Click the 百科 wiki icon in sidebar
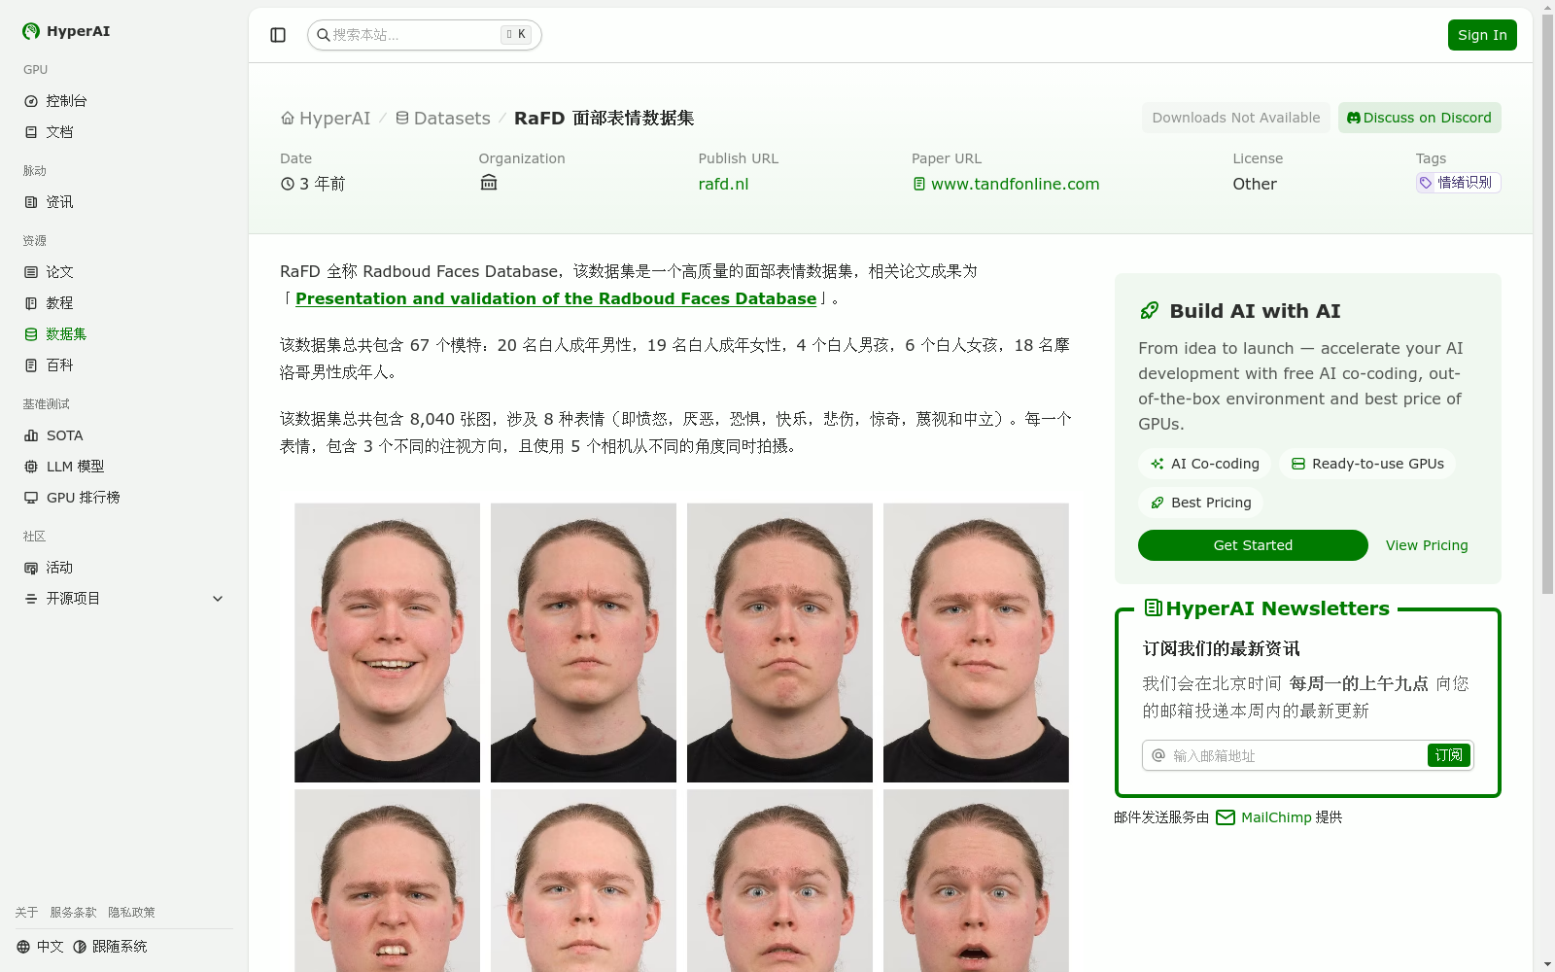The image size is (1555, 972). pos(31,365)
